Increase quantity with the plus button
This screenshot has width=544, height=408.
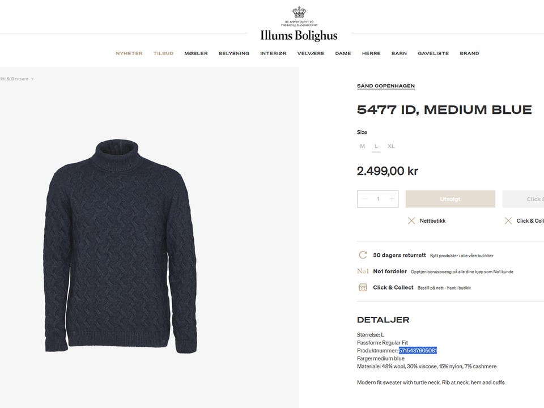tap(392, 199)
